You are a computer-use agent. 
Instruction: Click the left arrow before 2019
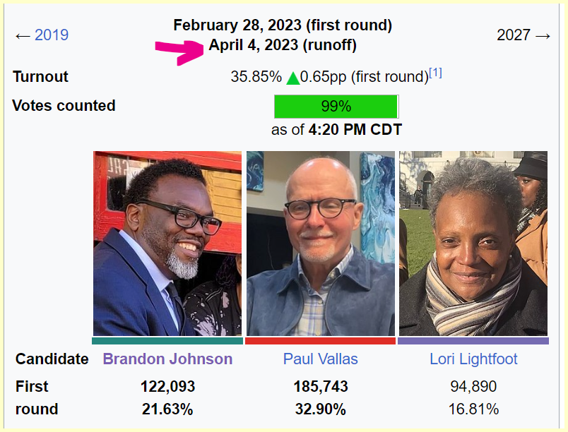tap(22, 35)
